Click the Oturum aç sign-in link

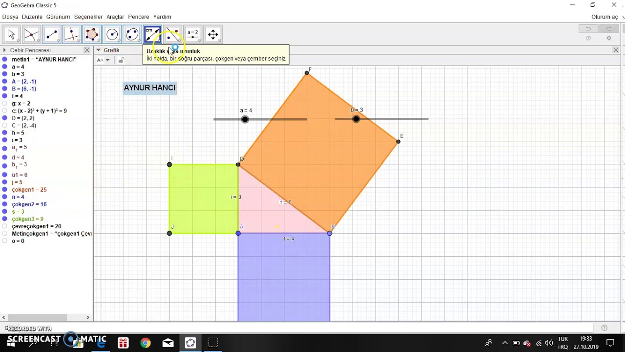[x=604, y=17]
